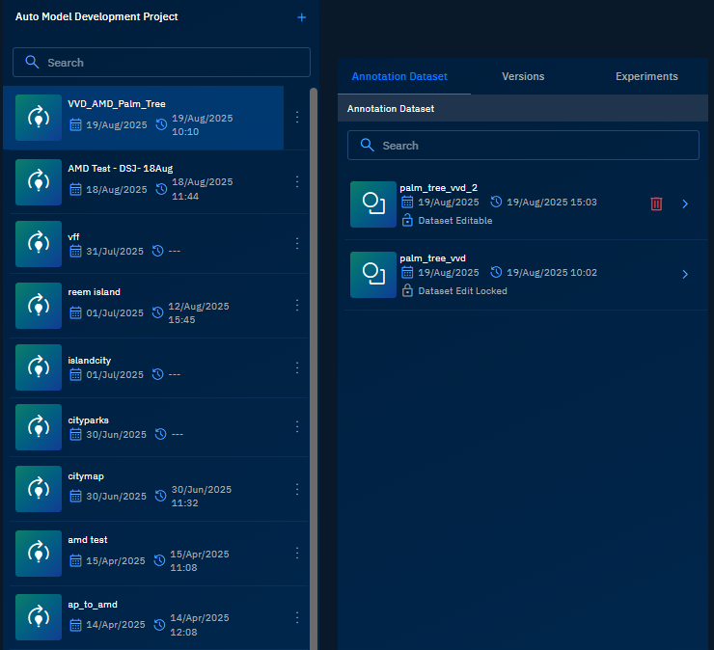Expand palm_tree_vvd_2 with its chevron arrow
This screenshot has height=650, width=714.
[685, 204]
